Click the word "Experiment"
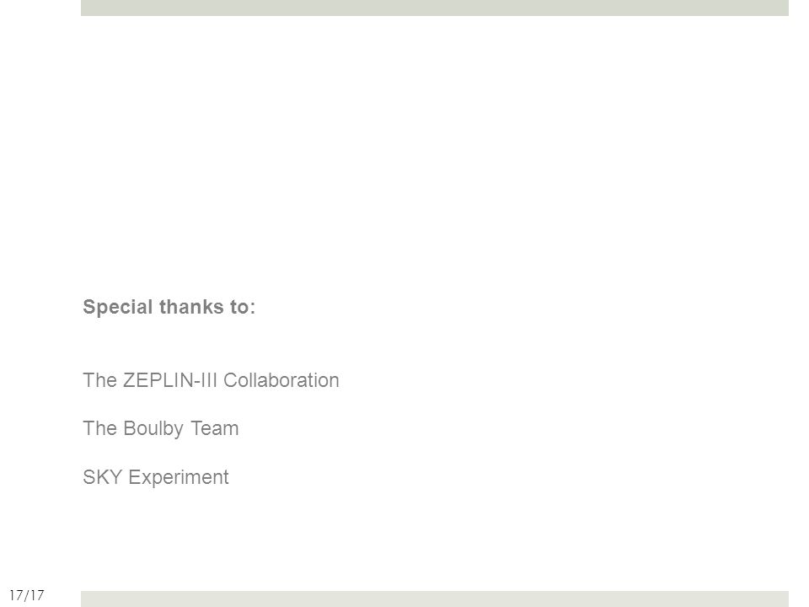809x607 pixels. pyautogui.click(x=179, y=477)
